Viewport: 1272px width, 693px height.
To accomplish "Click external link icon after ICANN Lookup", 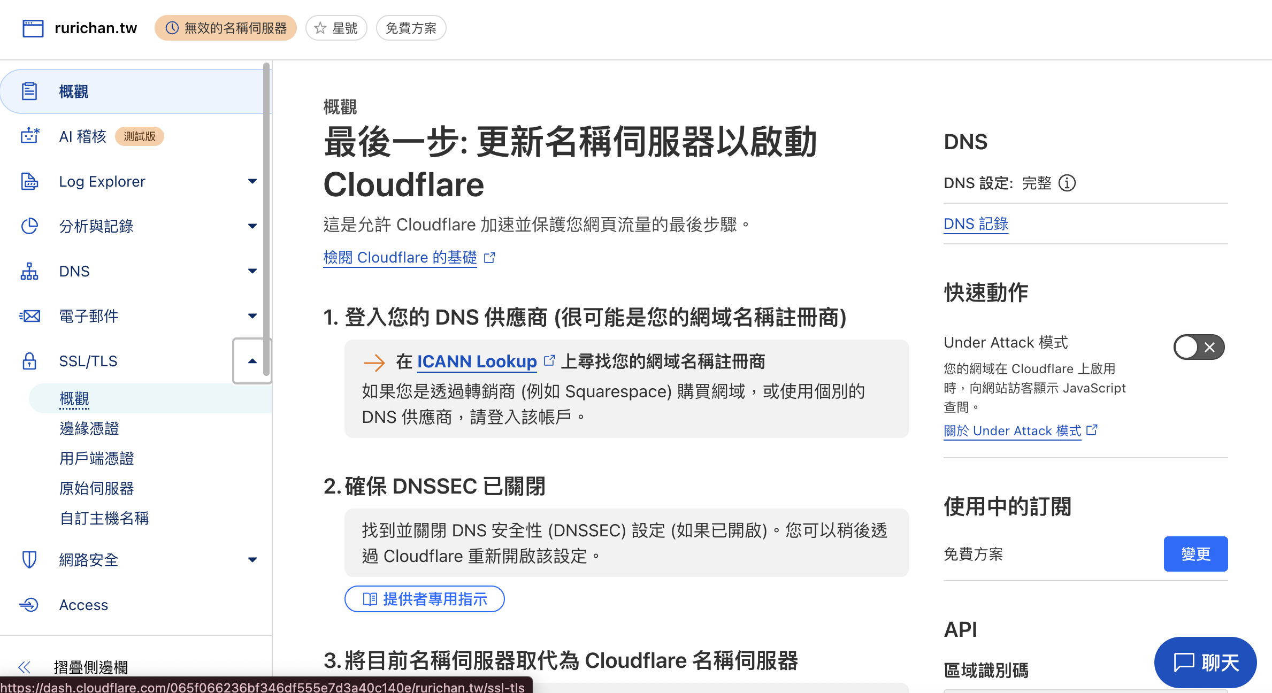I will coord(549,360).
